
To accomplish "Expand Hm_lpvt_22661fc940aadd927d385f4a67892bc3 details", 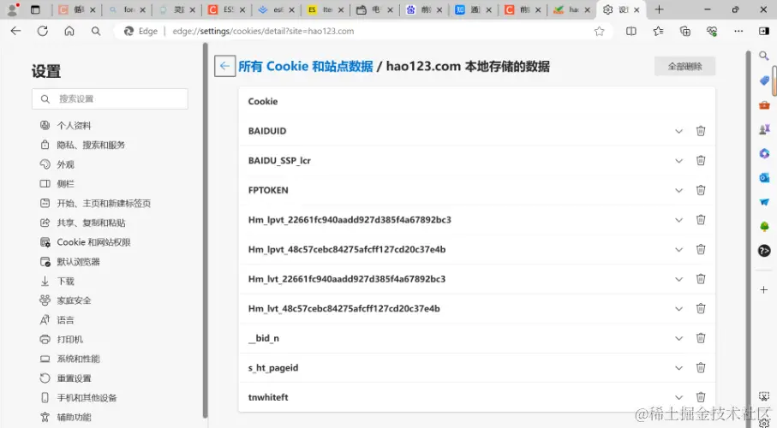I will pos(678,220).
